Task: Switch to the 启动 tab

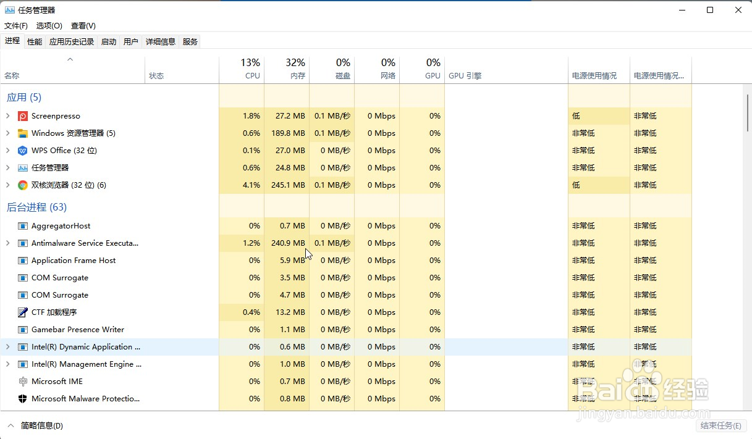Action: (109, 41)
